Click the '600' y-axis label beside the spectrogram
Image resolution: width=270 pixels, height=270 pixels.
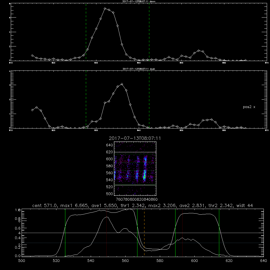[110, 159]
